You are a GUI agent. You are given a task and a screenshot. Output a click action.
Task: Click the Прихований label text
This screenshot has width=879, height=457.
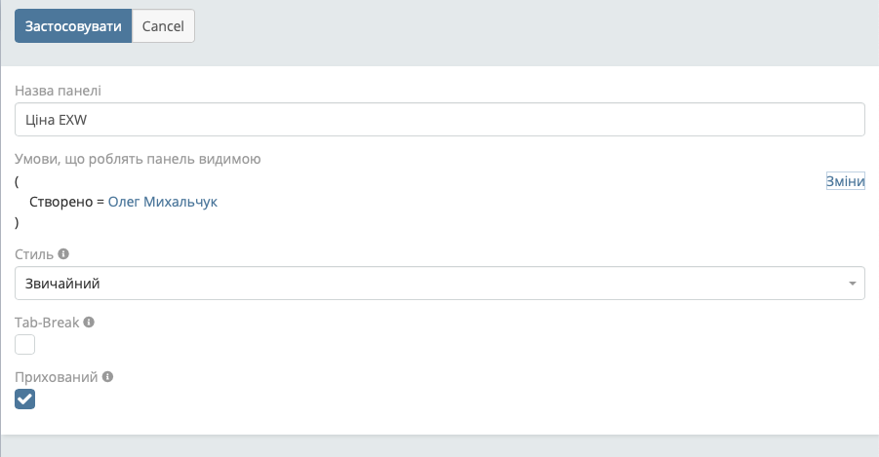pyautogui.click(x=57, y=376)
